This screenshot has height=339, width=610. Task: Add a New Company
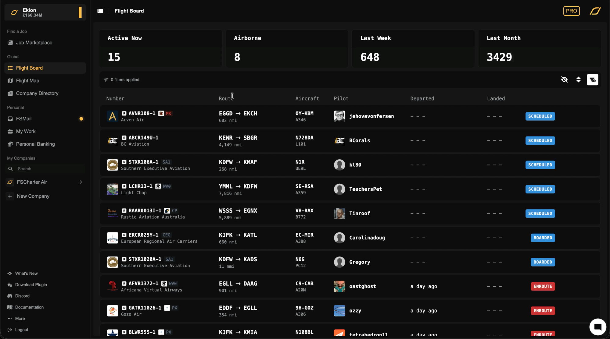click(33, 196)
